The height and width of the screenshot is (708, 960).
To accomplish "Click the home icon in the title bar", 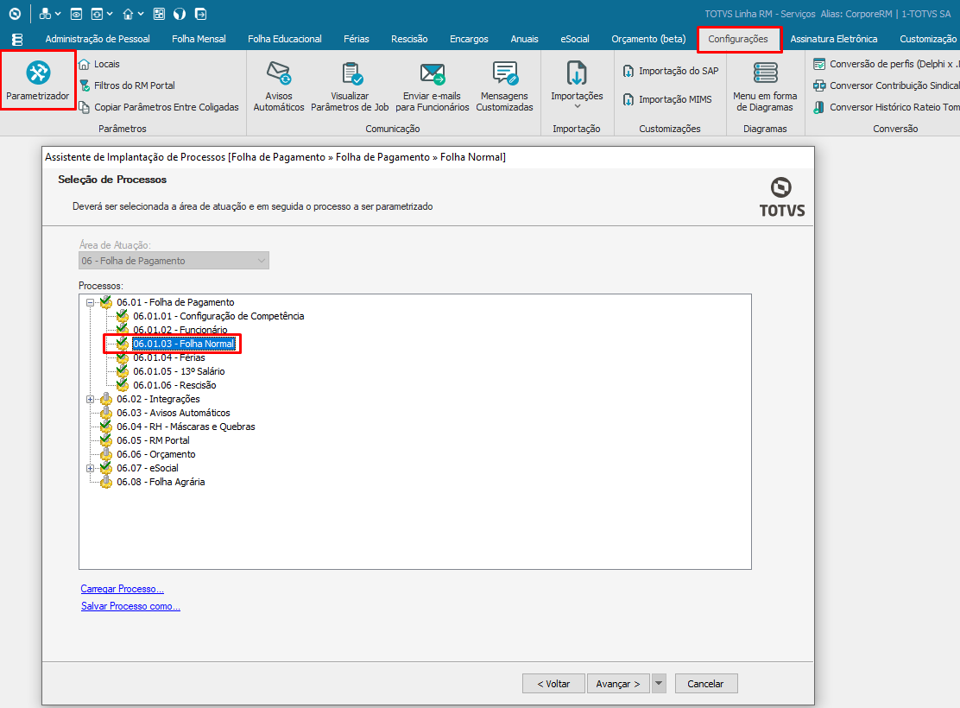I will pyautogui.click(x=128, y=14).
